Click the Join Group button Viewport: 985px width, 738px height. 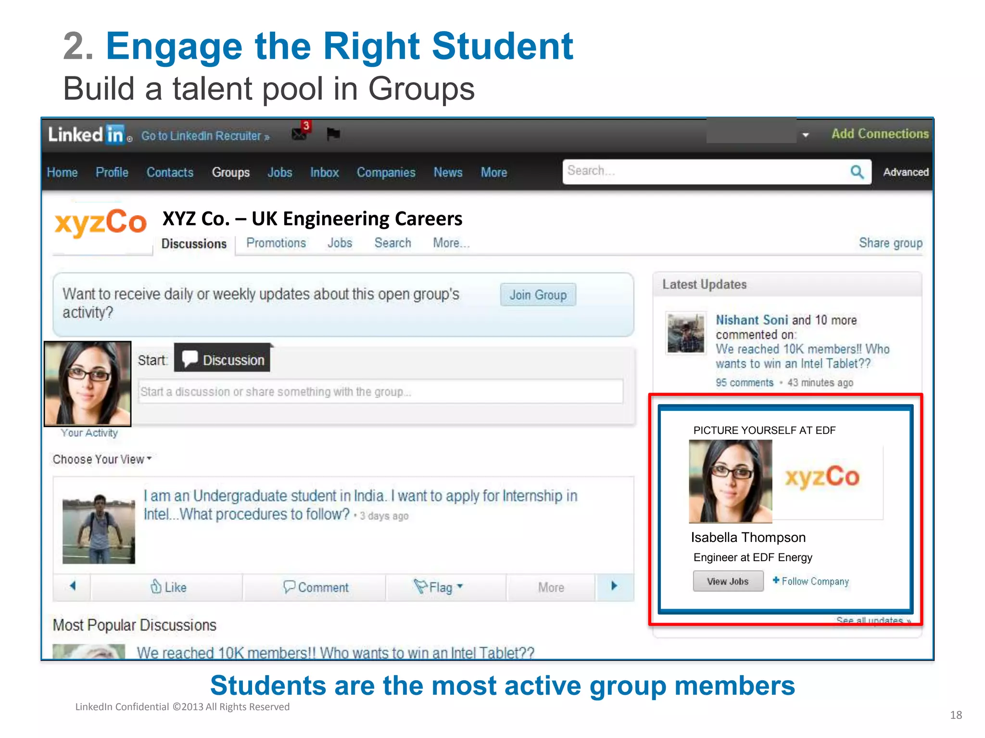pos(538,295)
